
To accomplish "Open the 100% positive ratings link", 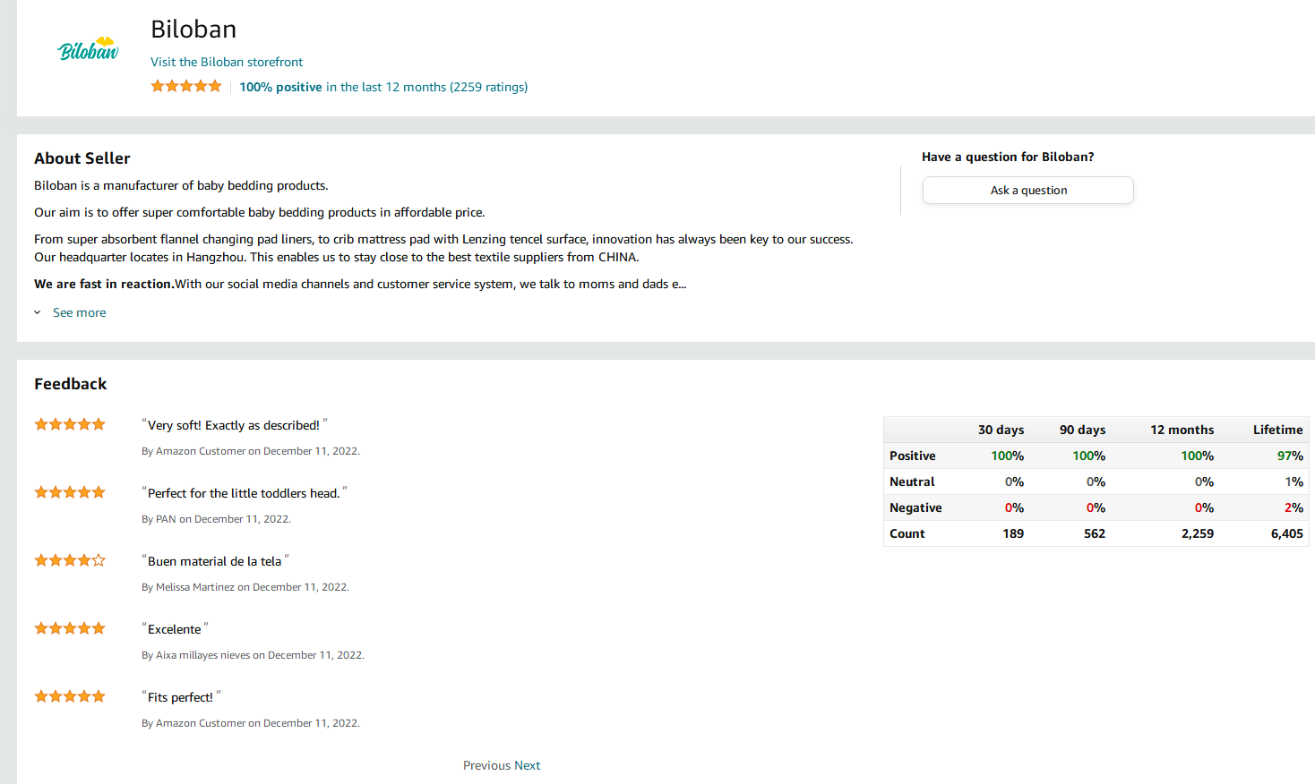I will pyautogui.click(x=383, y=87).
